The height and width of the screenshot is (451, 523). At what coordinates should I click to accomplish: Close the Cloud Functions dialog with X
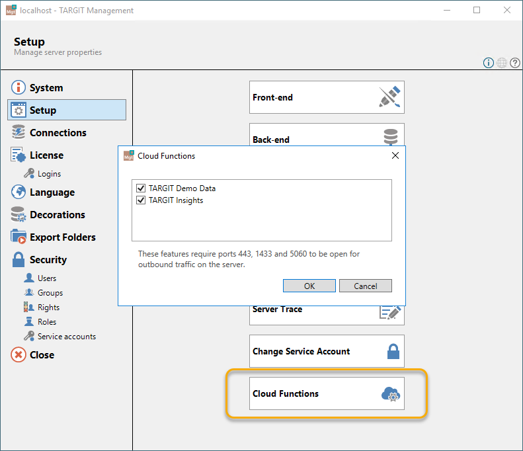(395, 155)
